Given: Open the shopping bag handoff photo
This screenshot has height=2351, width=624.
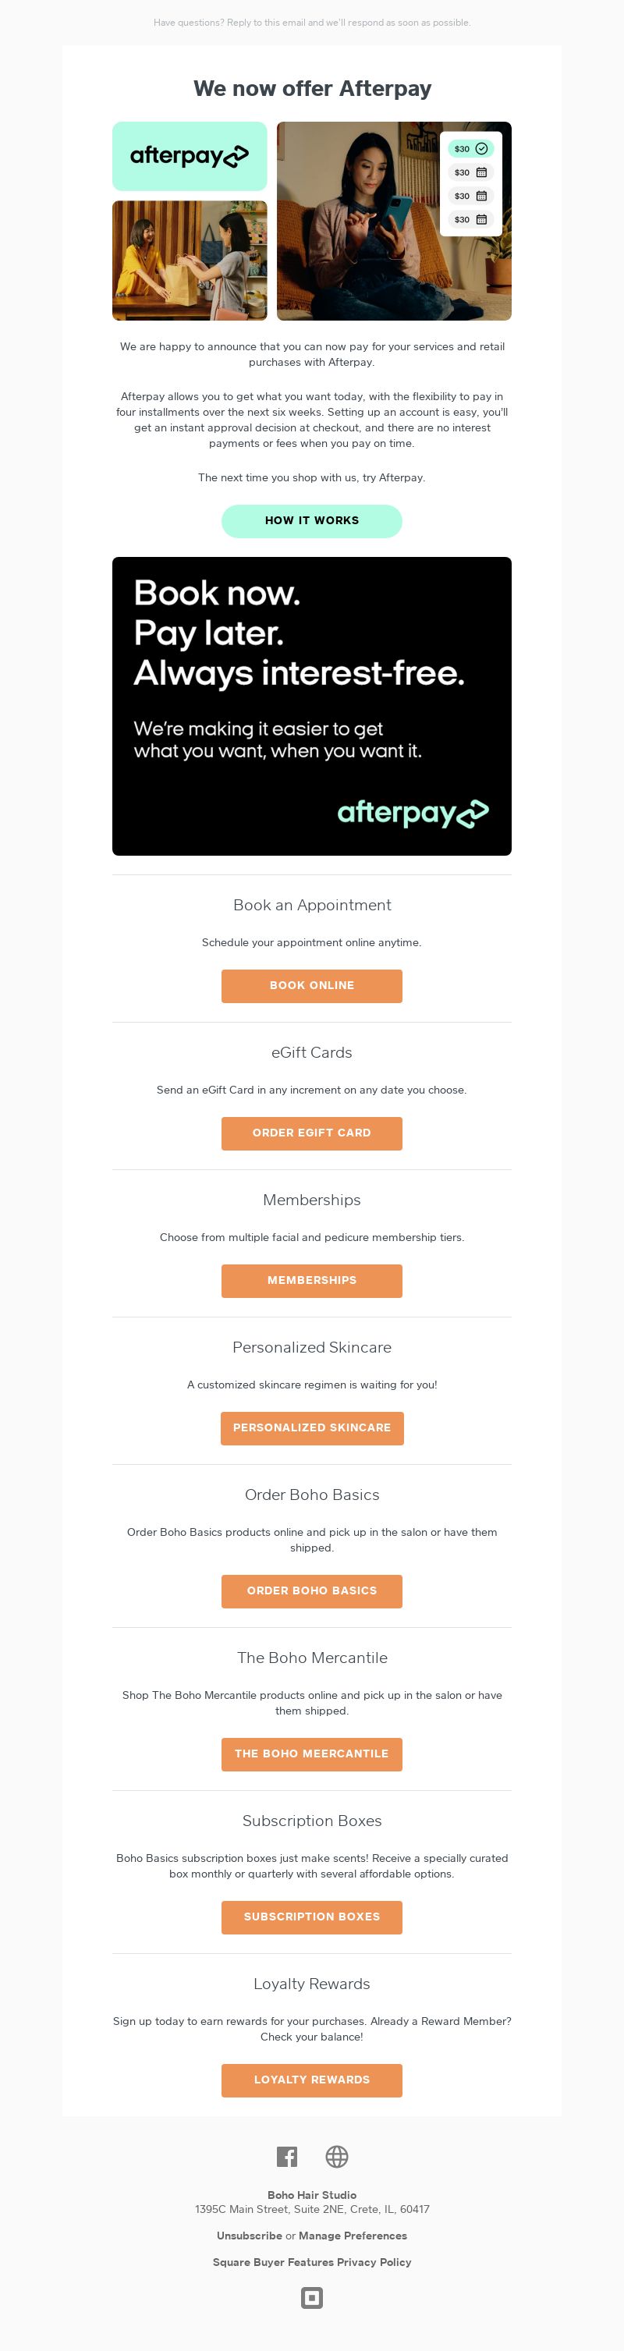Looking at the screenshot, I should pyautogui.click(x=190, y=260).
